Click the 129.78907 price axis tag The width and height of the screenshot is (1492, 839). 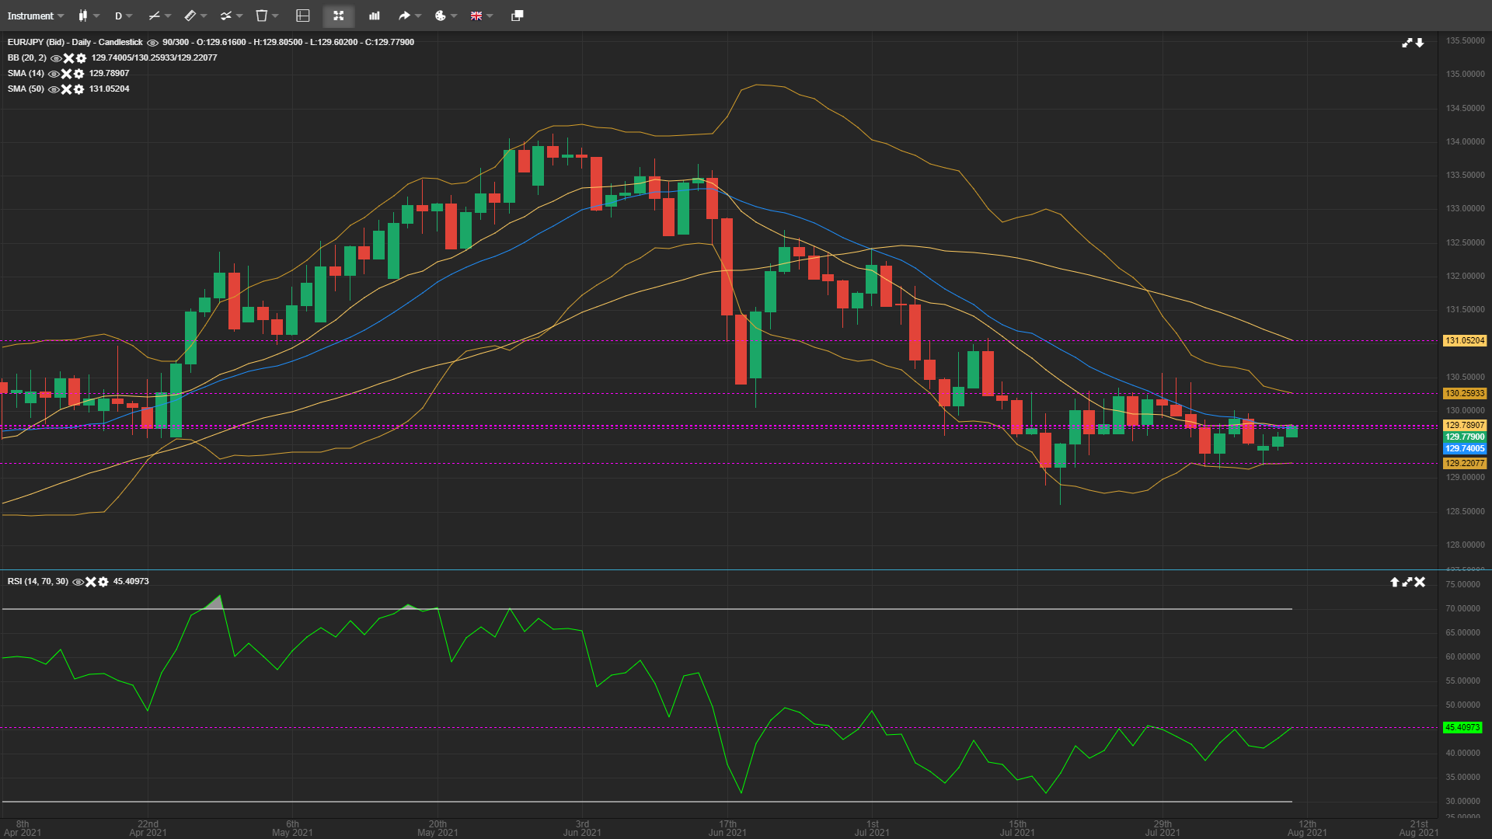click(1465, 425)
